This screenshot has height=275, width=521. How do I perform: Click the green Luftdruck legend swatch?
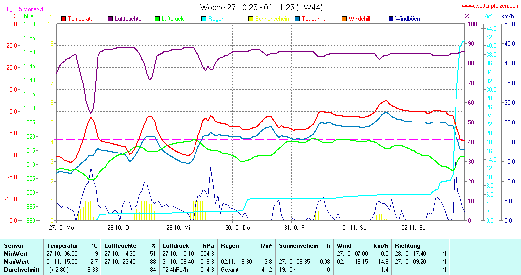(157, 19)
